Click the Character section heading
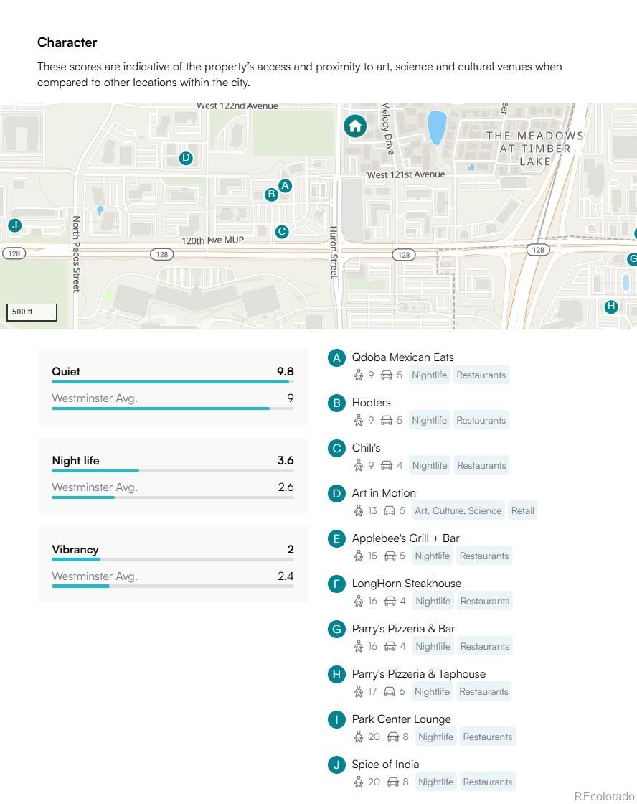637x804 pixels. 67,42
